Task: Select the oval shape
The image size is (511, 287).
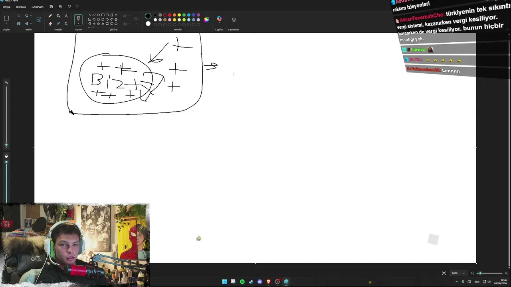Action: pyautogui.click(x=98, y=15)
